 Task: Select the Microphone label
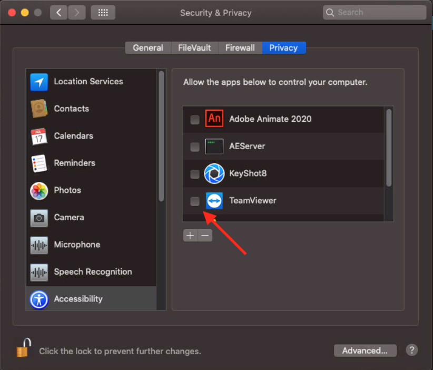77,245
